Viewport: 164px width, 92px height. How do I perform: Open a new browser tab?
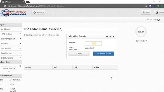coord(28,2)
